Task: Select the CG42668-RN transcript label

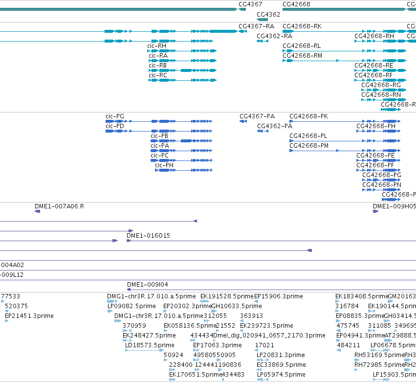Action: tap(381, 95)
